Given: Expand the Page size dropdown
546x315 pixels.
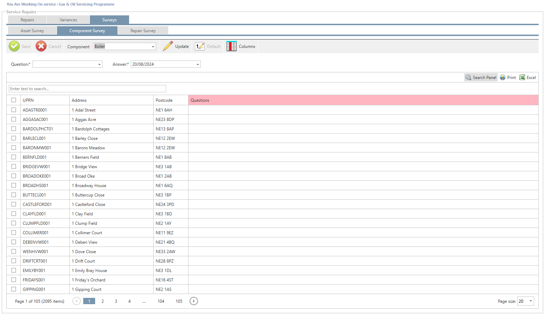Looking at the screenshot, I should (531, 301).
